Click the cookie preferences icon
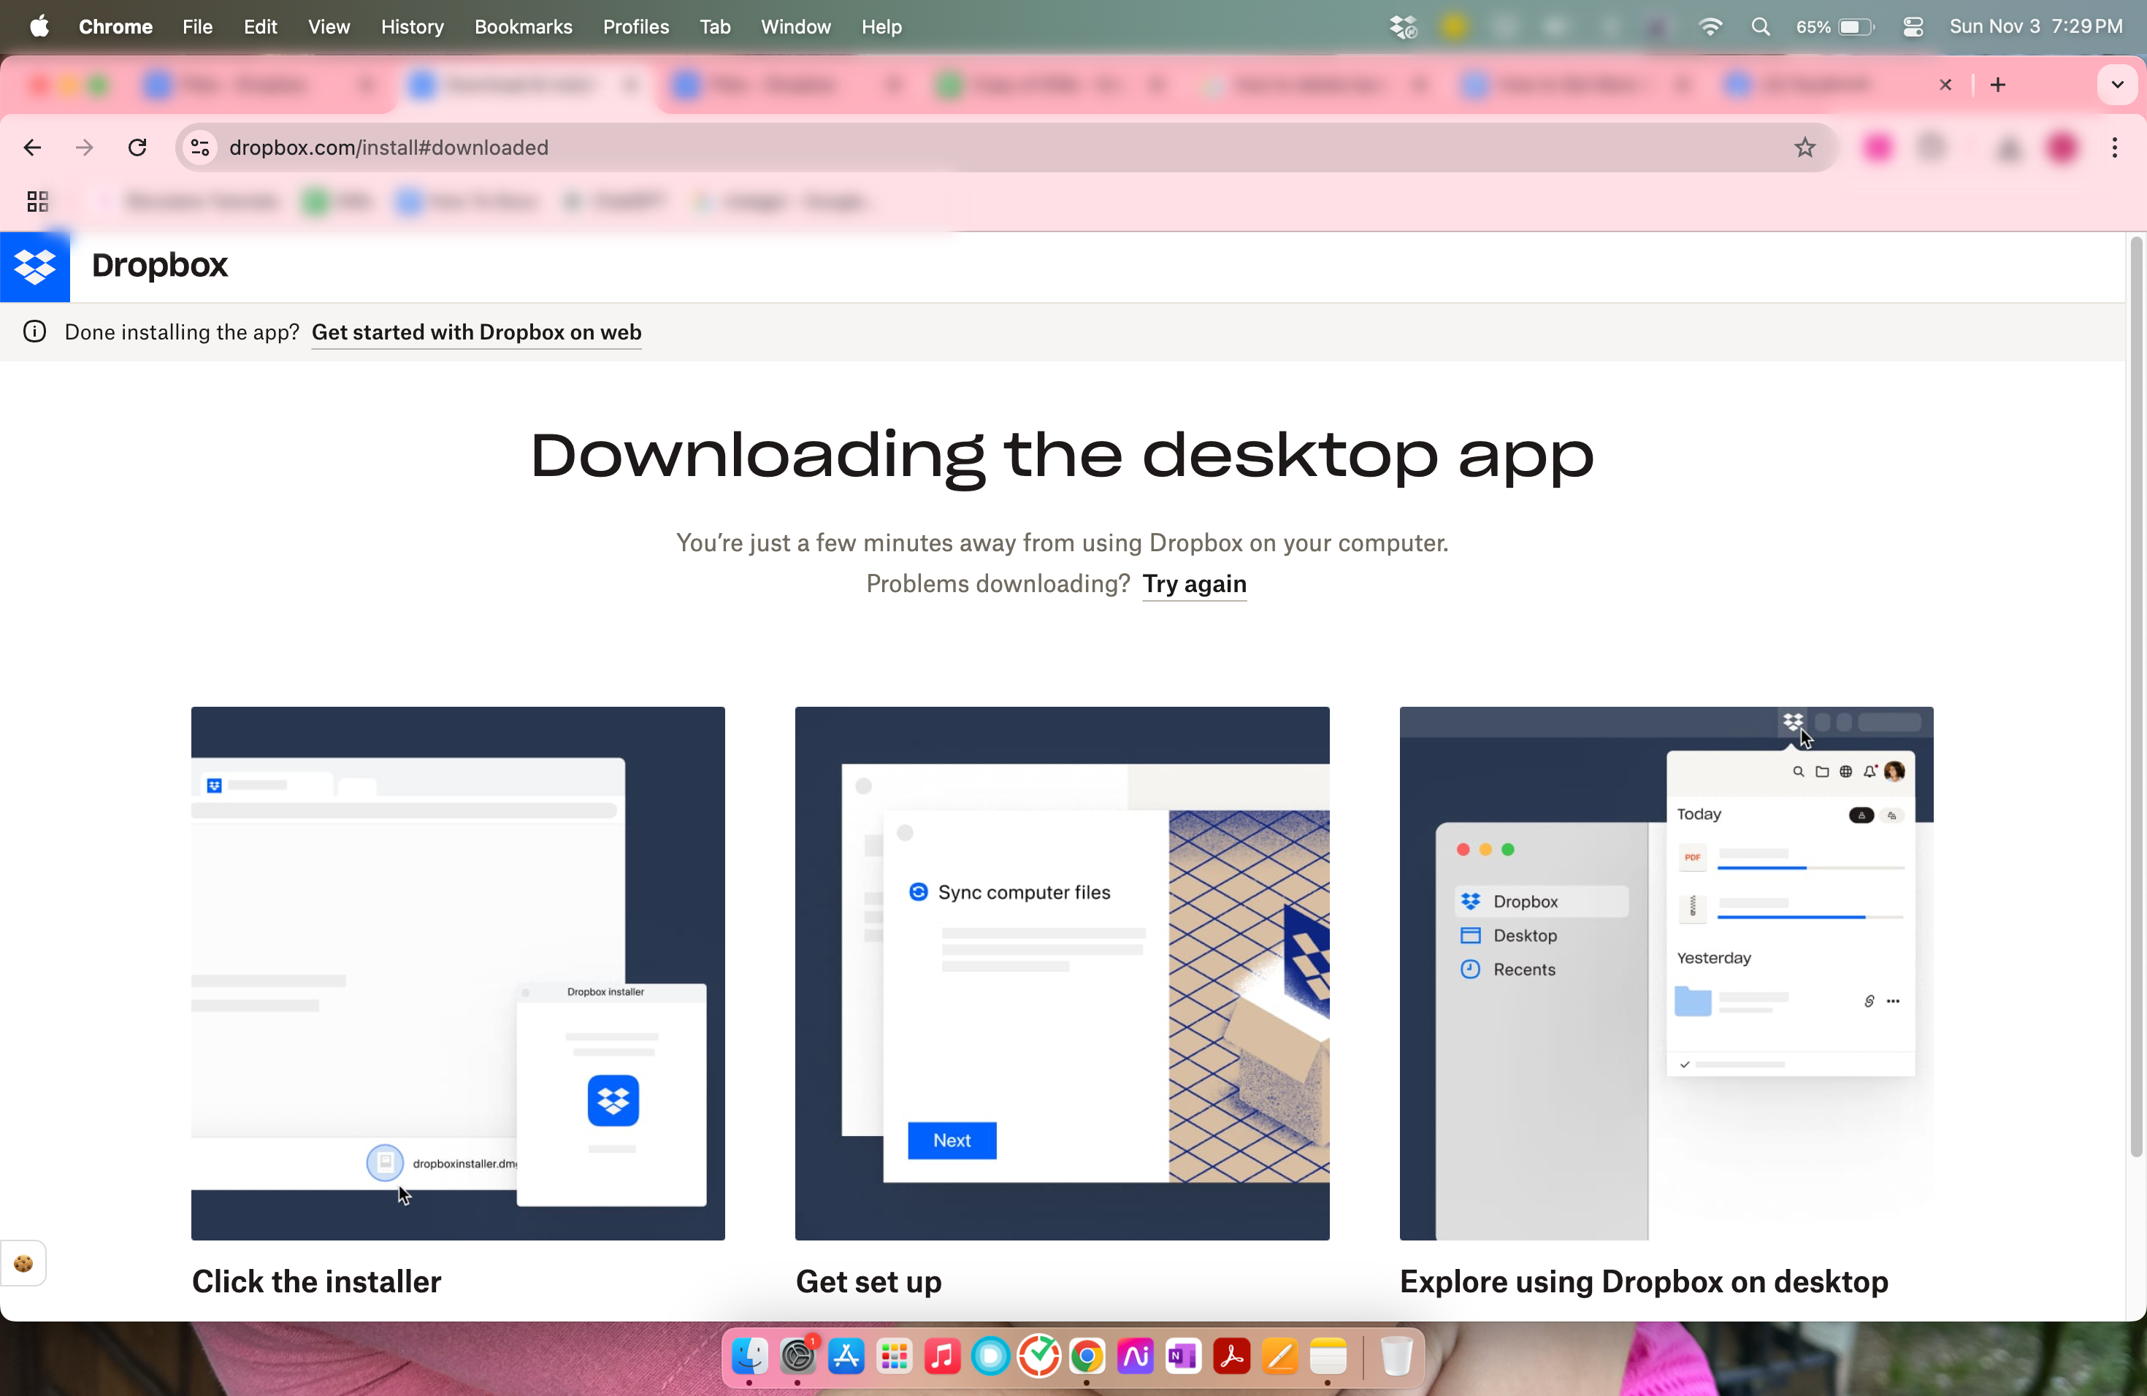 pos(23,1262)
